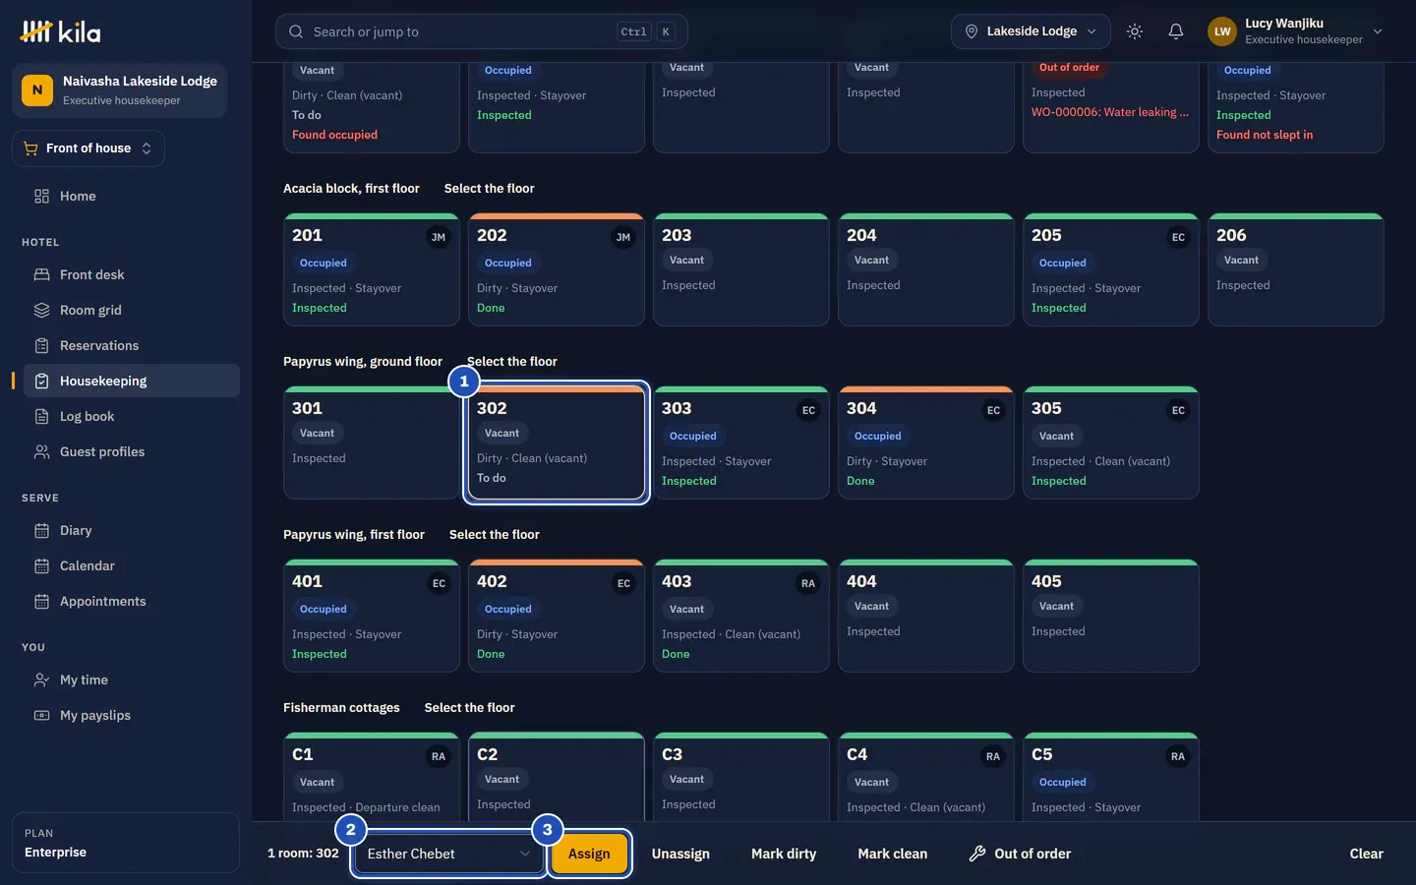Click the Appointments calendar icon
Screen dimensions: 1416x885
(x=41, y=601)
